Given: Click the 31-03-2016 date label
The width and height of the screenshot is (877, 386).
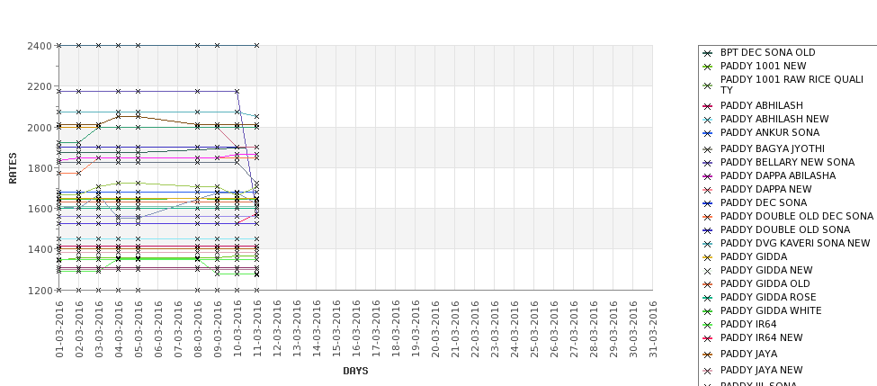Looking at the screenshot, I should coord(653,329).
